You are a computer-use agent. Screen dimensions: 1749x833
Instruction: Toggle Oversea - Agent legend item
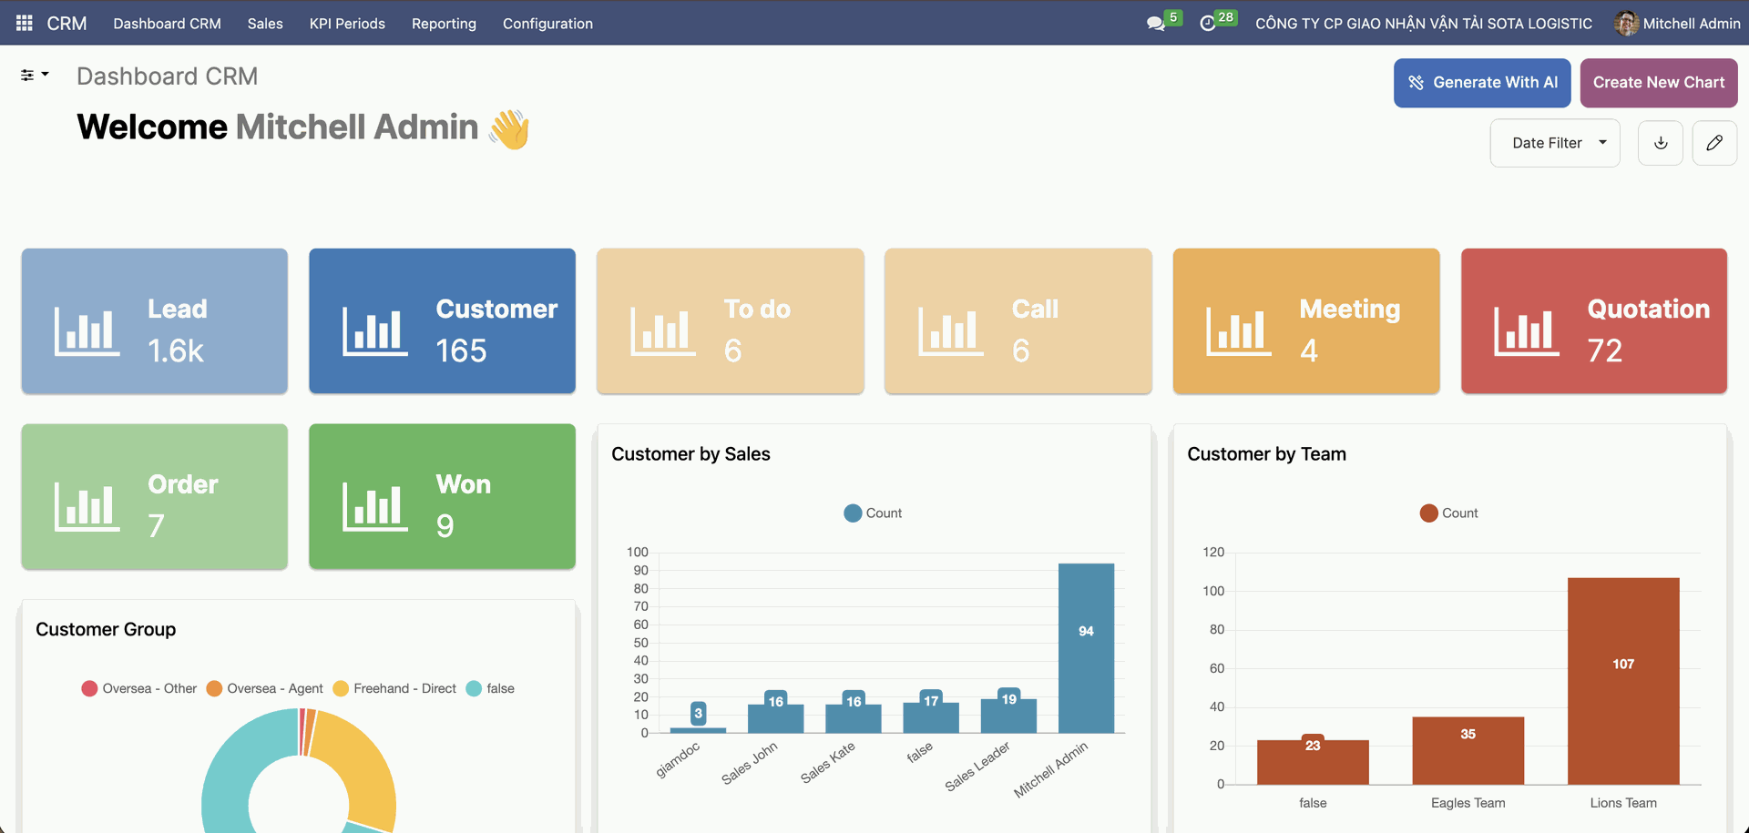click(264, 688)
